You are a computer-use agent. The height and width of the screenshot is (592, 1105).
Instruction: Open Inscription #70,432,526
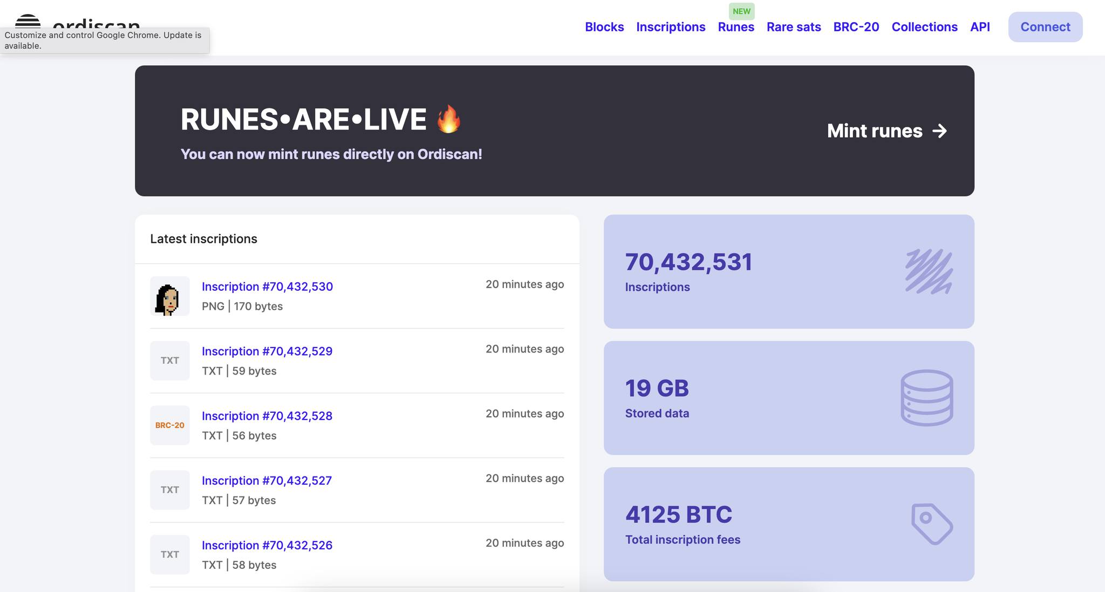coord(267,546)
